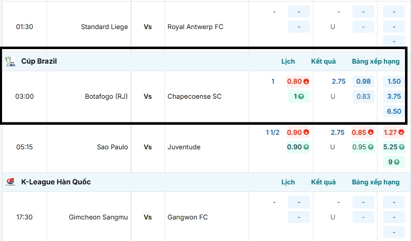Select the 1.50 odds for Botafogo match
Screen dimensions: 411x241
pyautogui.click(x=394, y=81)
